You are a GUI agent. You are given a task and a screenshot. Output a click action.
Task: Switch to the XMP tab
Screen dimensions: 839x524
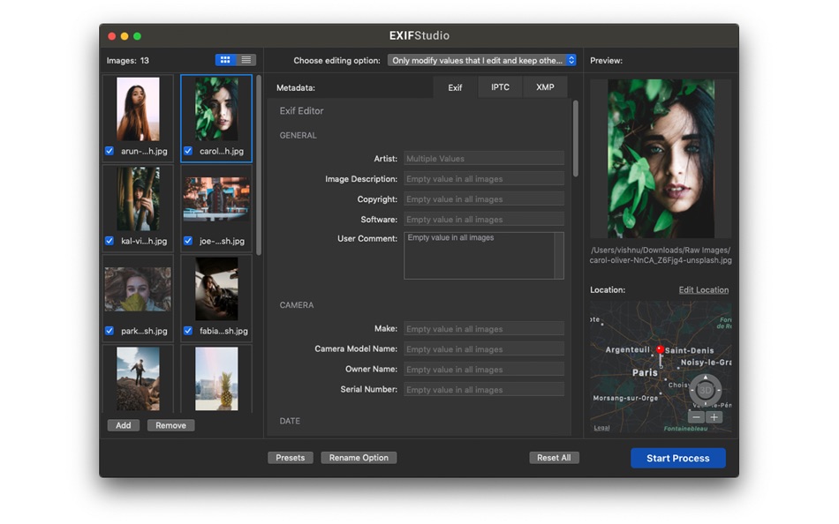tap(545, 87)
